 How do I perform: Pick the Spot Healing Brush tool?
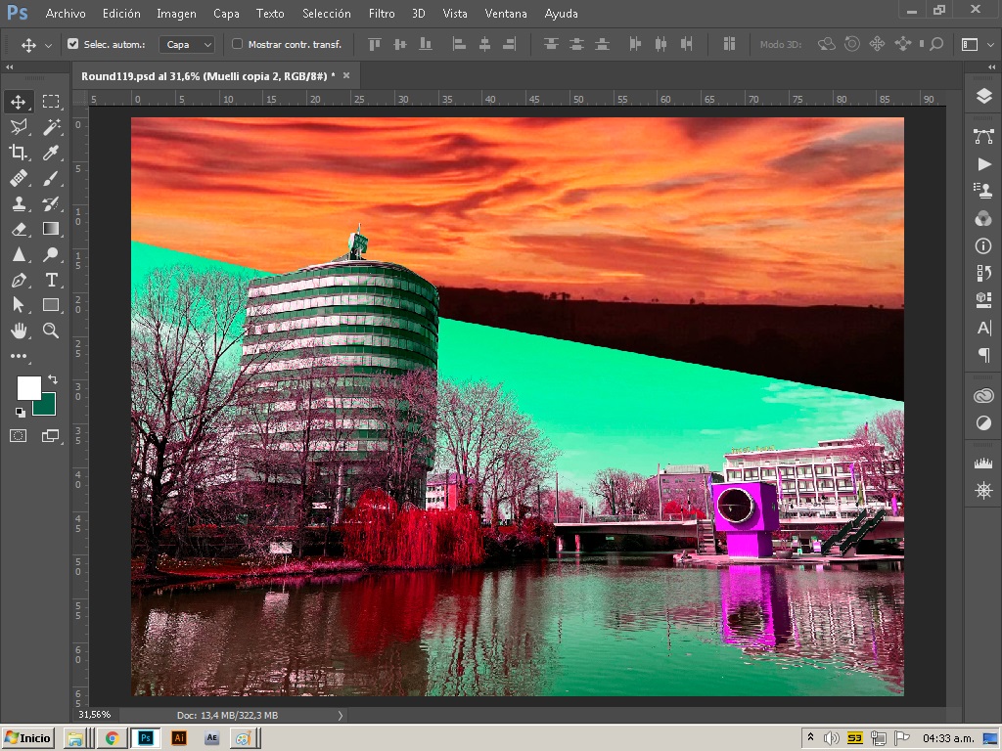coord(18,178)
